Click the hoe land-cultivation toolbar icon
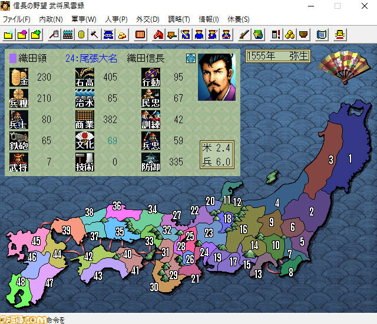 pos(54,35)
